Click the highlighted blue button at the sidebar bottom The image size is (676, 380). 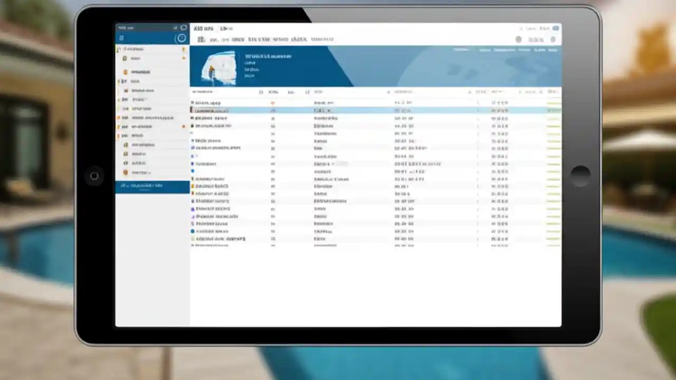point(152,186)
